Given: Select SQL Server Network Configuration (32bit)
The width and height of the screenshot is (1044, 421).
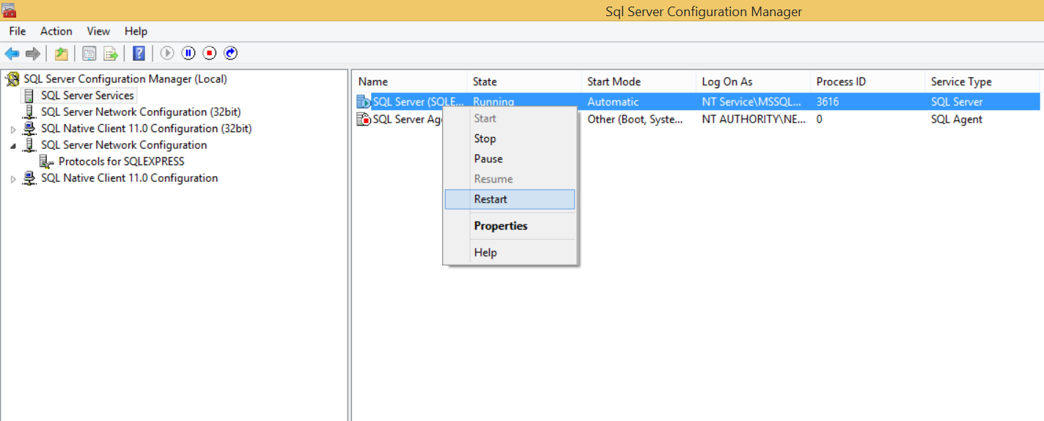Looking at the screenshot, I should (x=141, y=112).
